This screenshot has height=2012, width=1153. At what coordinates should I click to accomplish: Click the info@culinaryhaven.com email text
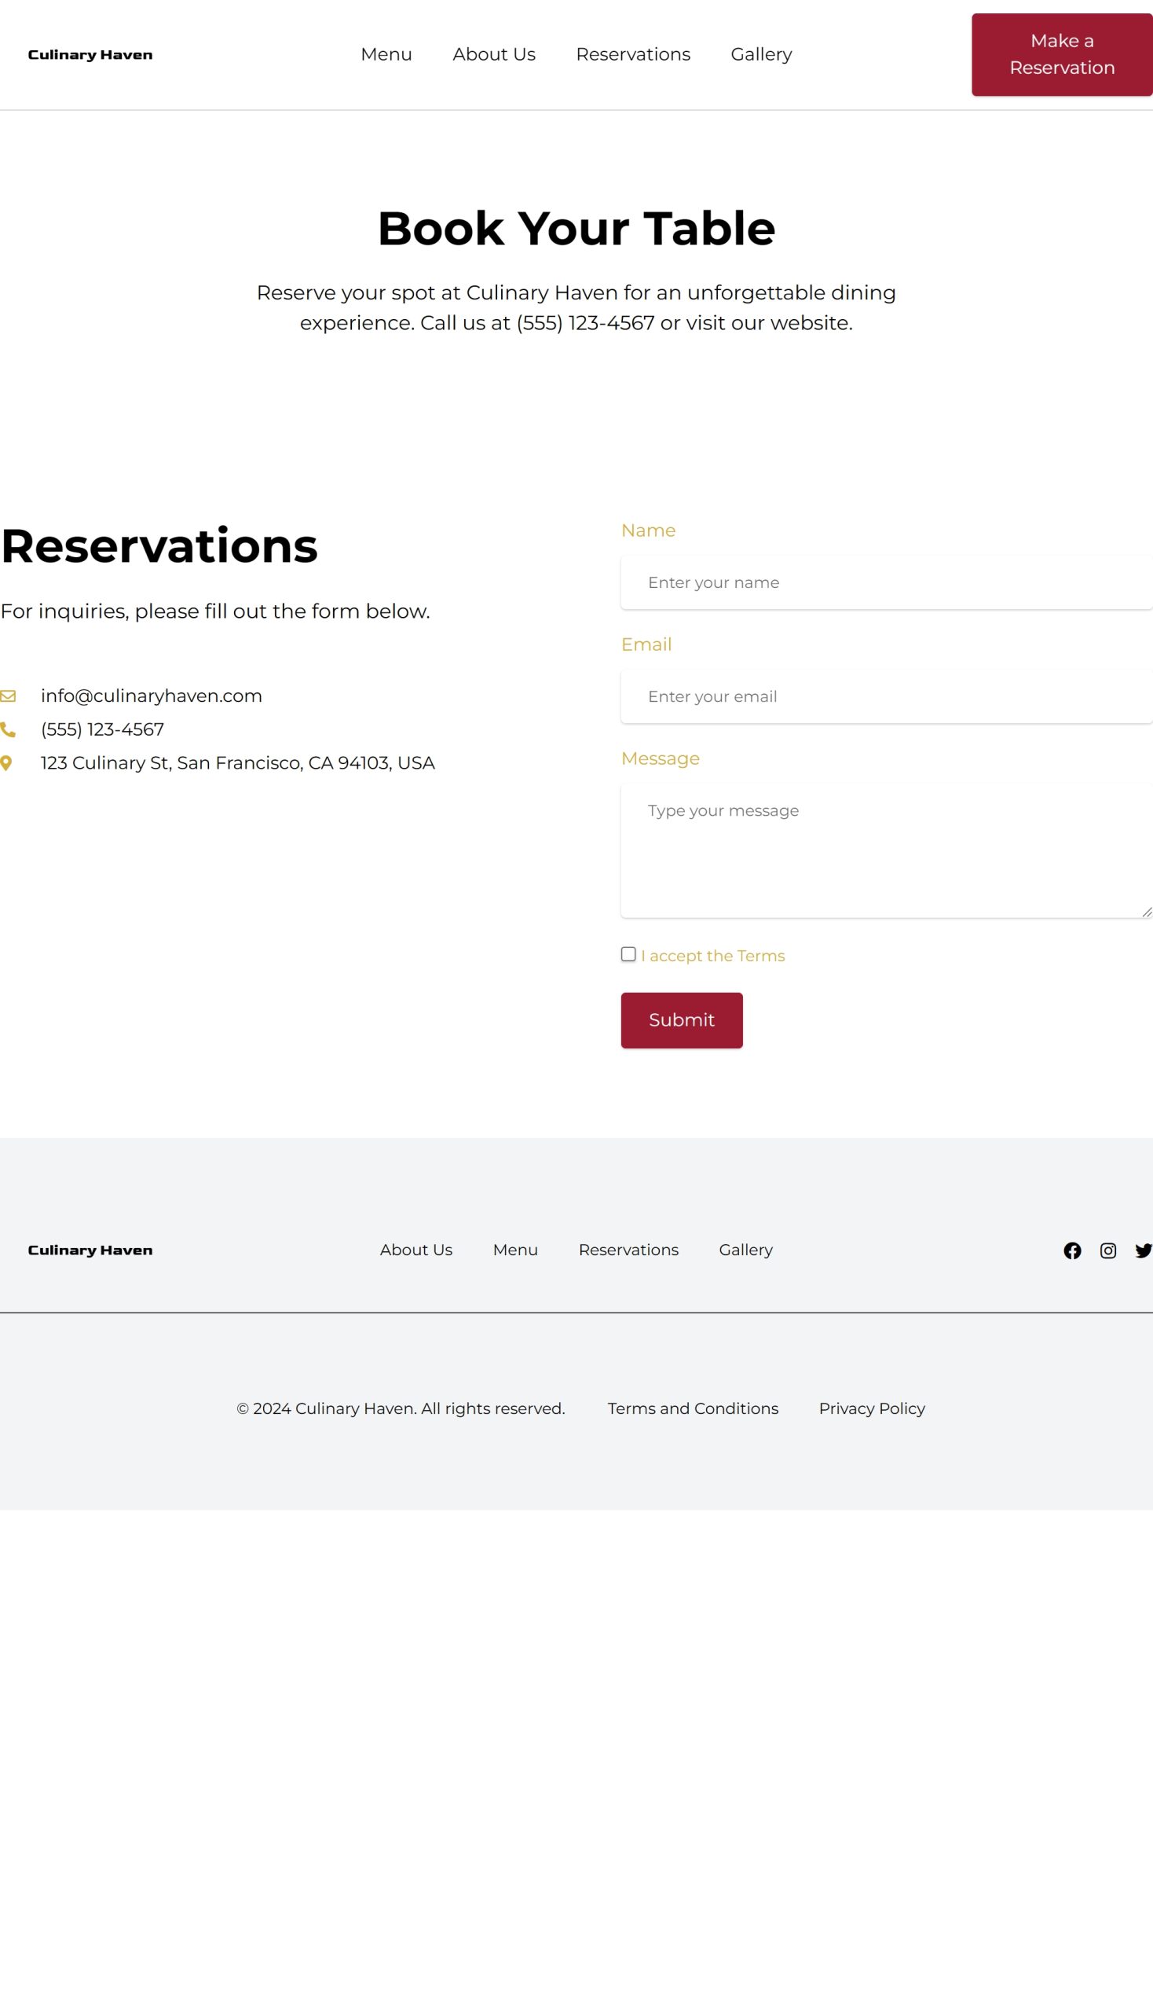click(x=152, y=696)
